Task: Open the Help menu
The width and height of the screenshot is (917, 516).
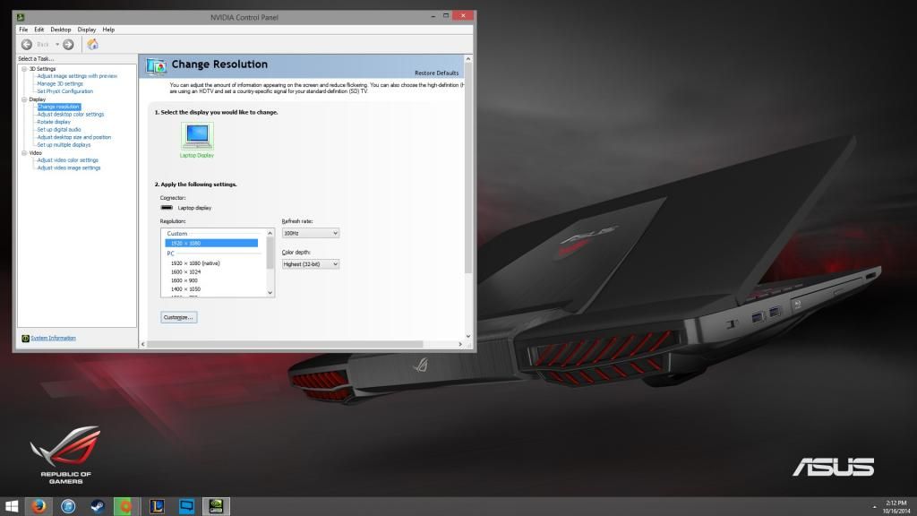Action: click(108, 30)
